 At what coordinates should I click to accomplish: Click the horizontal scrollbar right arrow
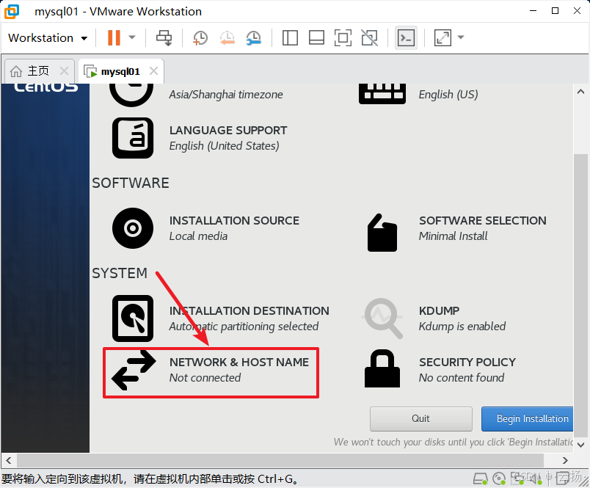coord(565,461)
